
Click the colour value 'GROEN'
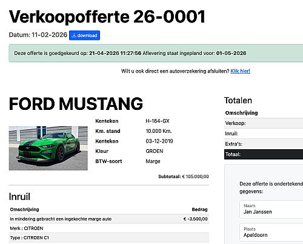(155, 151)
